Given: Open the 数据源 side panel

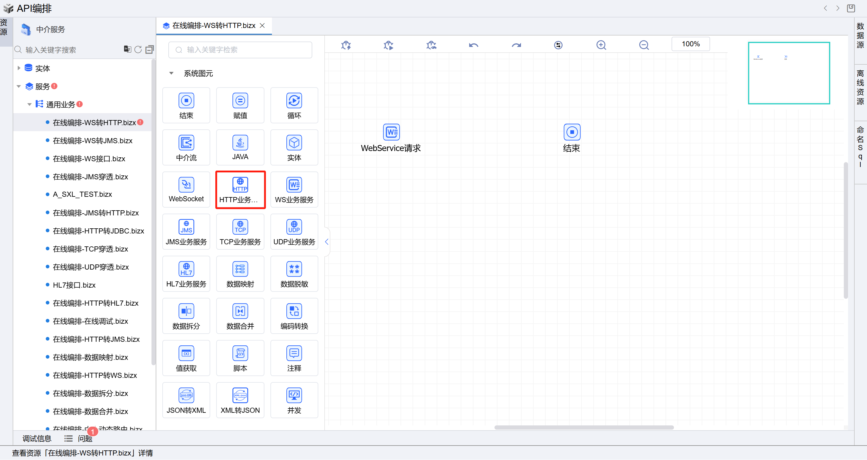Looking at the screenshot, I should point(860,36).
